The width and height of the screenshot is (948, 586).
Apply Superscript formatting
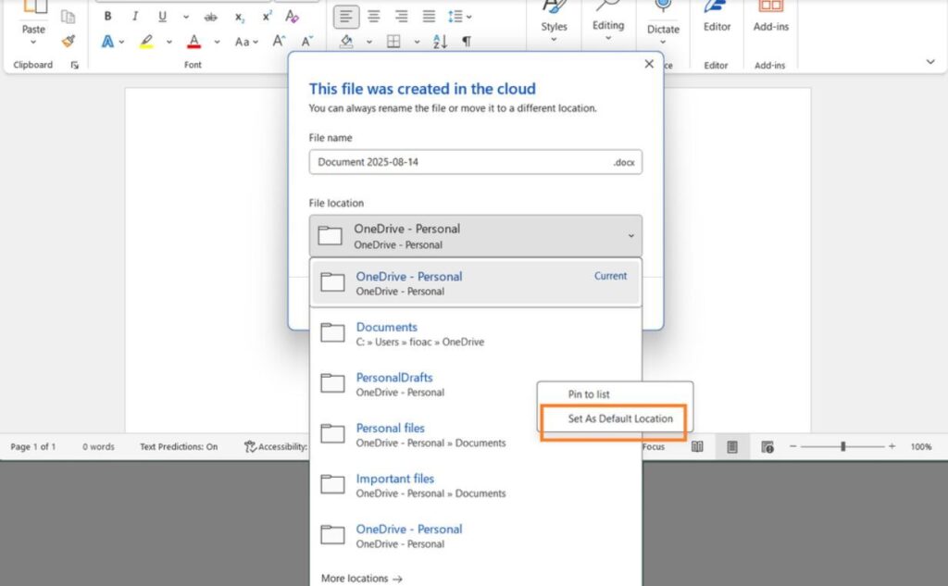(x=267, y=17)
